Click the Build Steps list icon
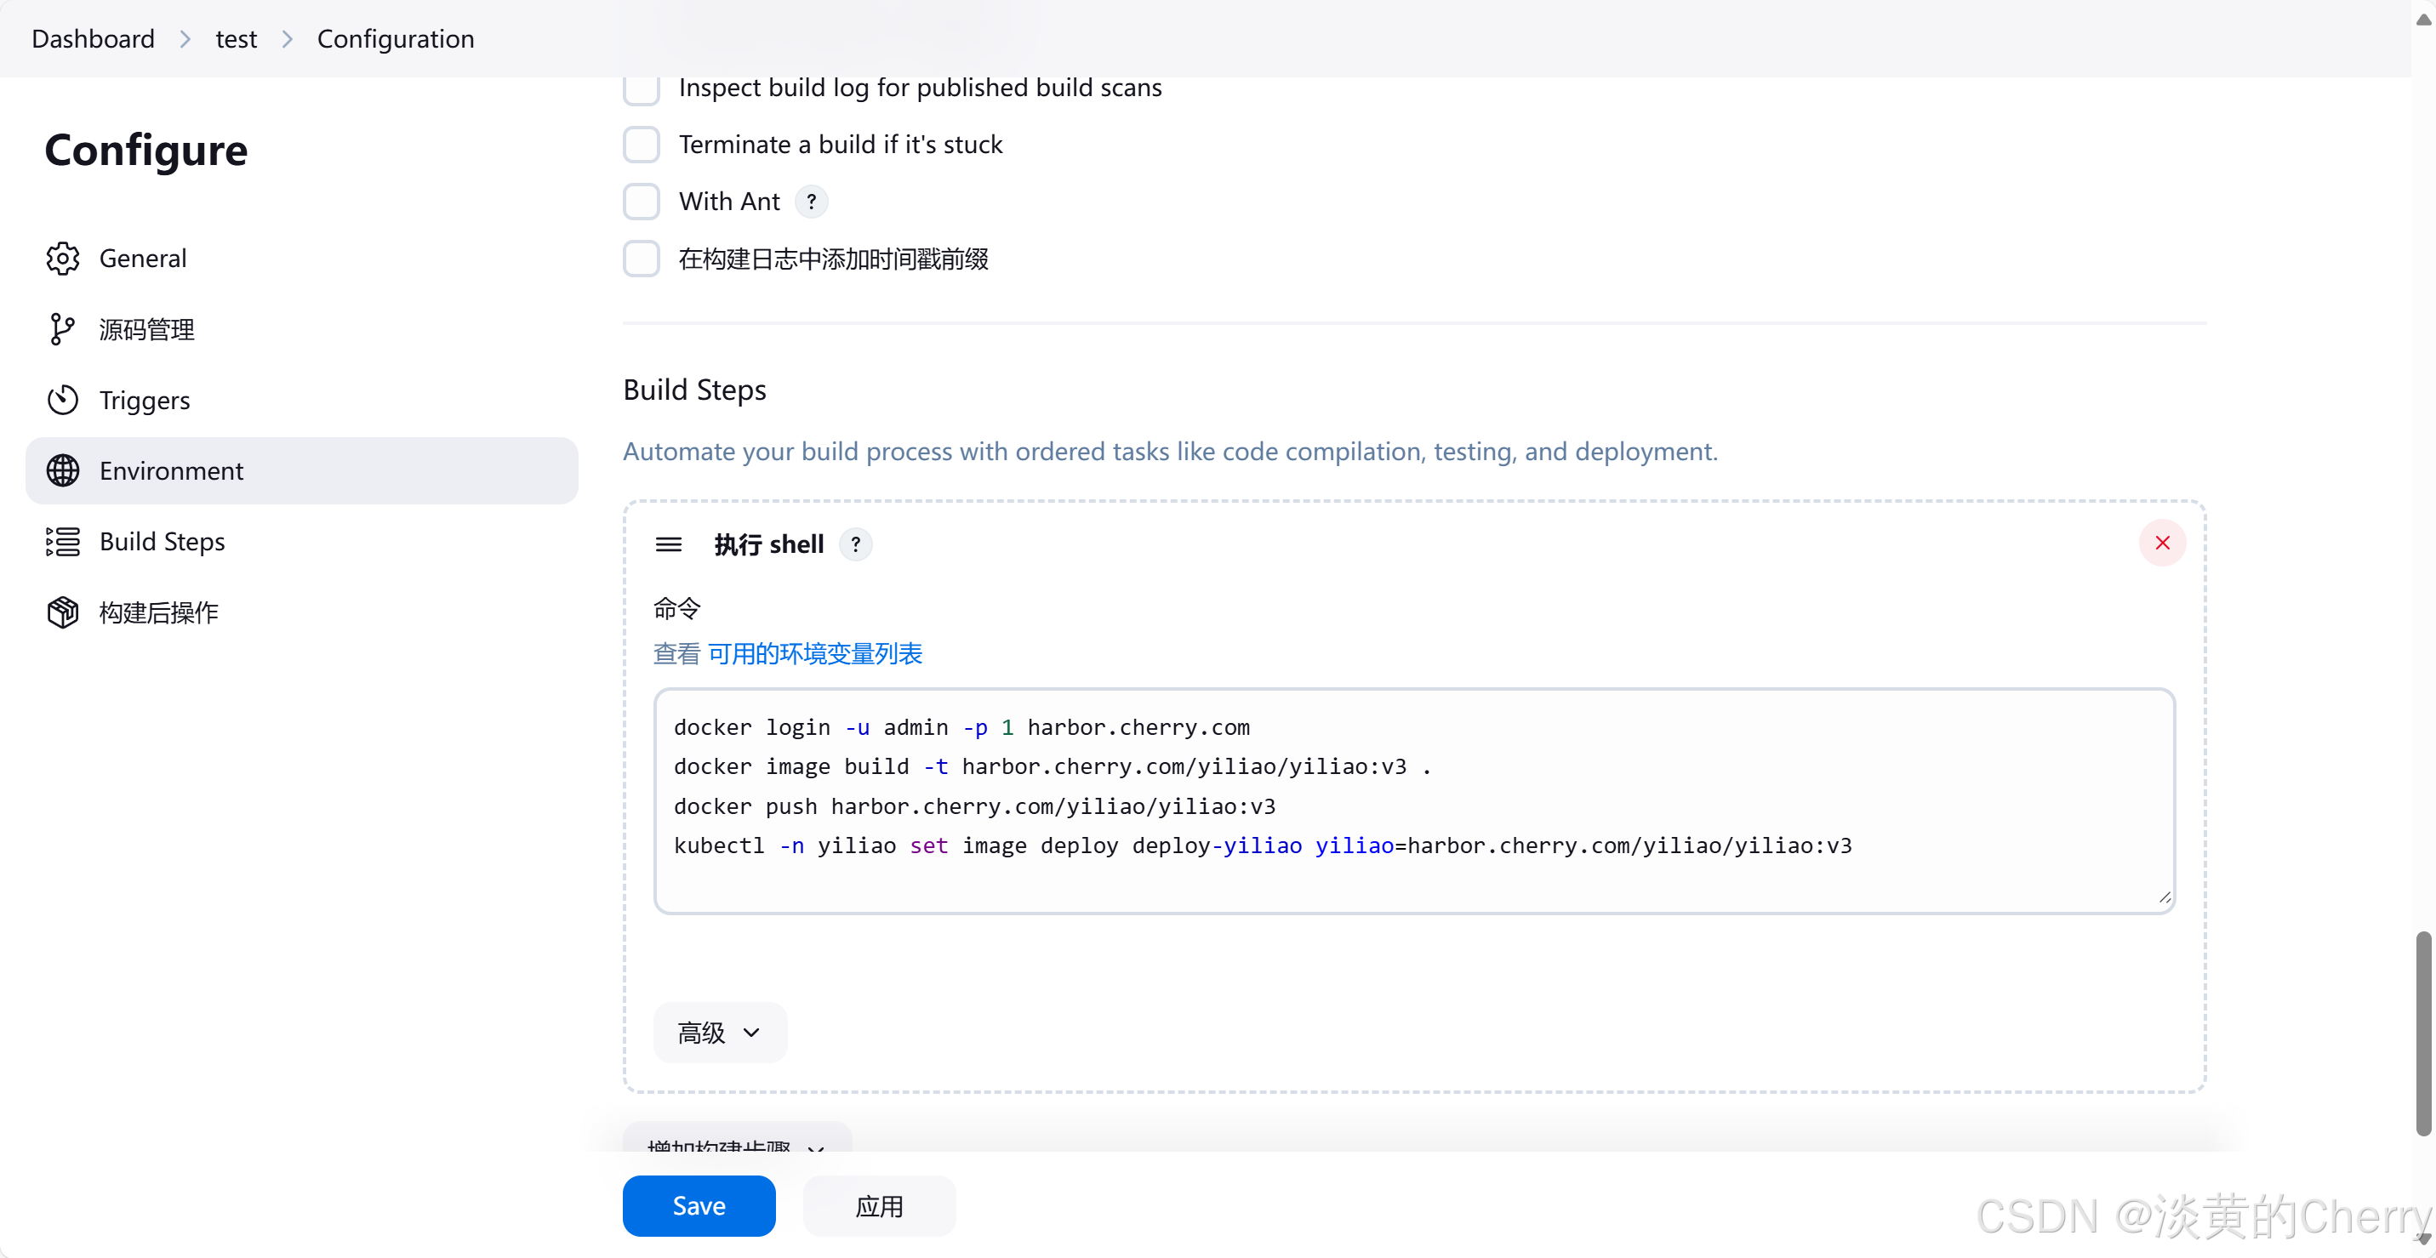Viewport: 2436px width, 1258px height. [62, 542]
